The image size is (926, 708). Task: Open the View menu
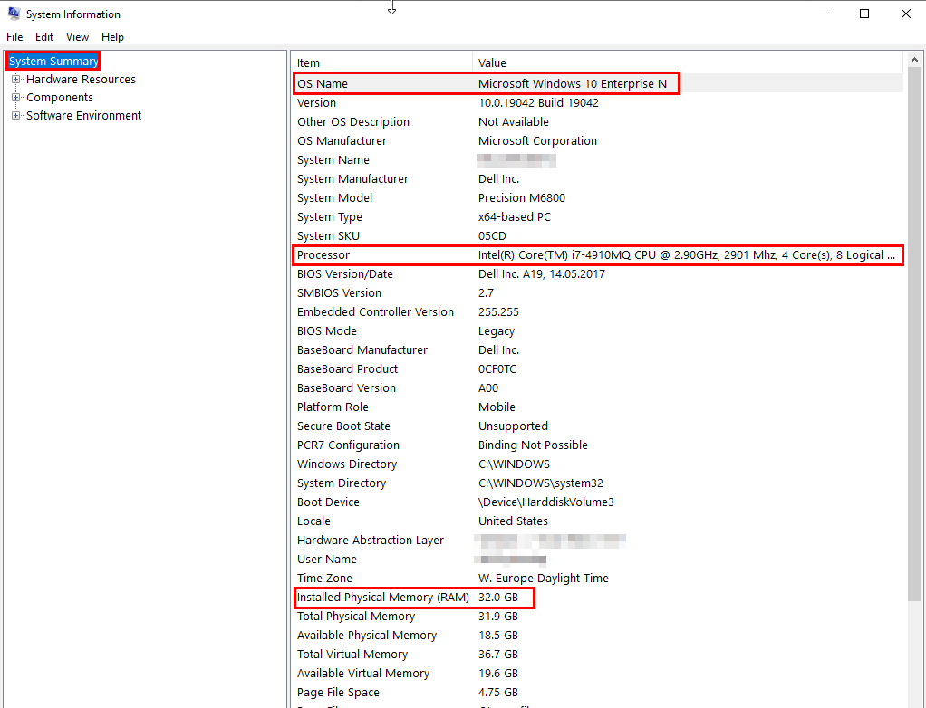[76, 37]
